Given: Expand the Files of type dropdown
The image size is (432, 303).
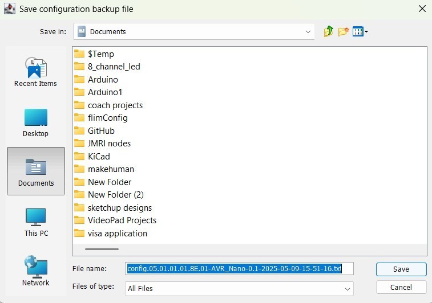Looking at the screenshot, I should (x=348, y=289).
